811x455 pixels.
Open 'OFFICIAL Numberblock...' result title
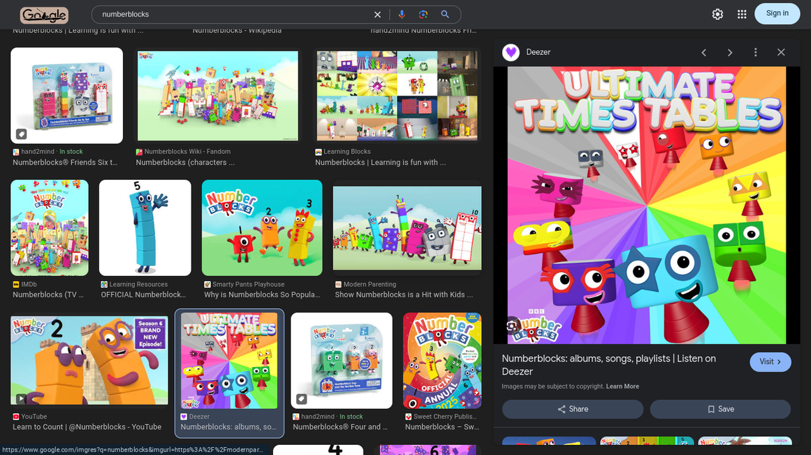point(144,295)
